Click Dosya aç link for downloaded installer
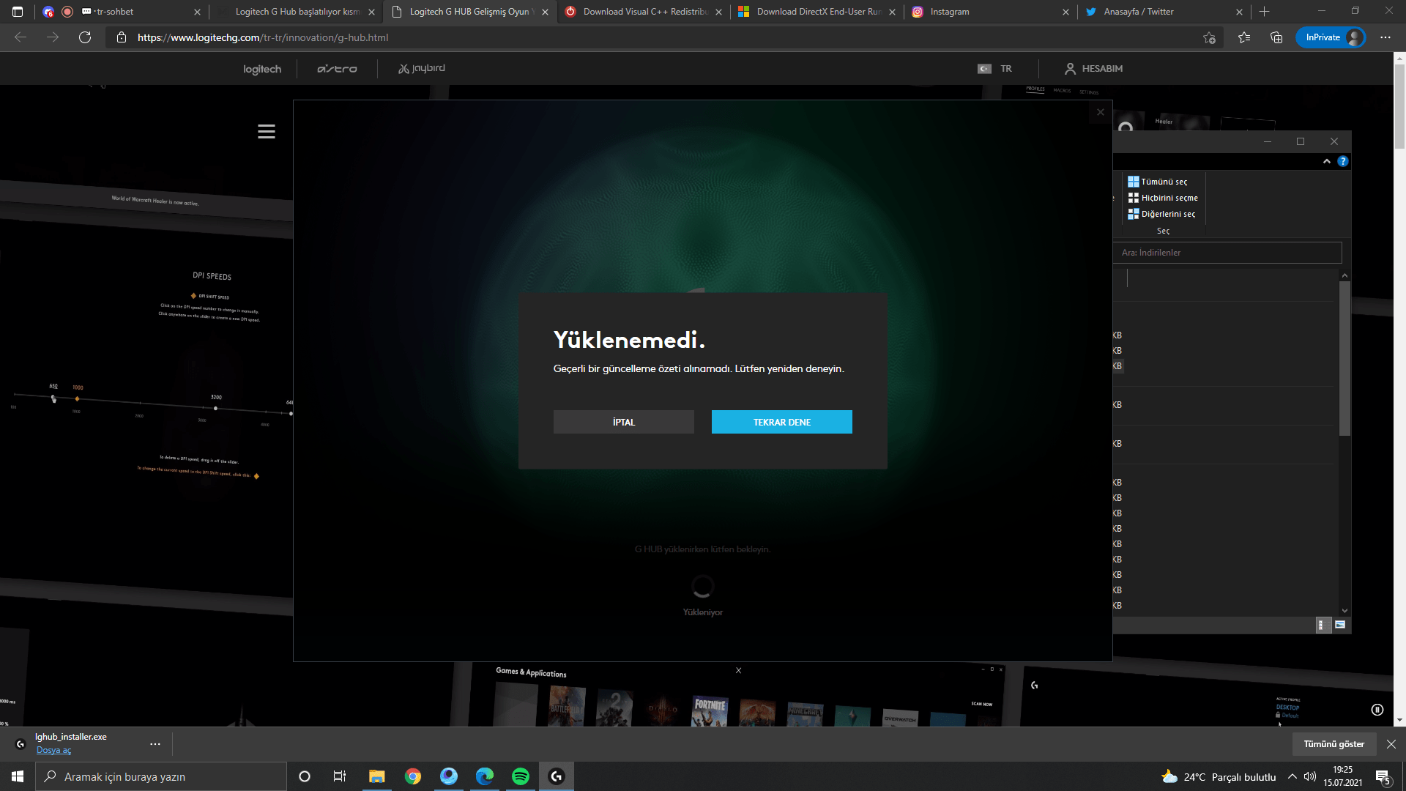This screenshot has height=791, width=1406. (x=54, y=750)
